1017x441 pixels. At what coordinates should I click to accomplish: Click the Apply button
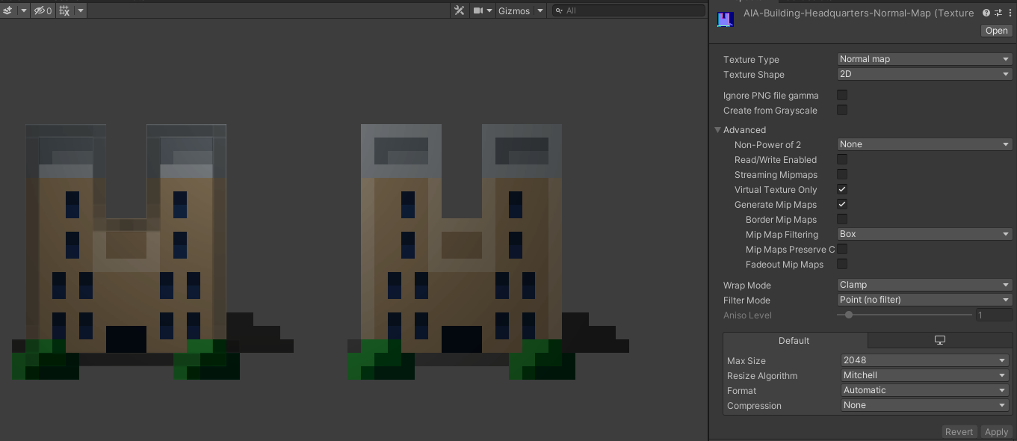(996, 431)
